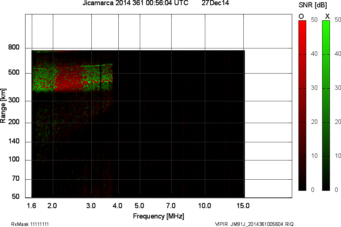
Task: Click the '100' range tick label
Action: coord(14,159)
